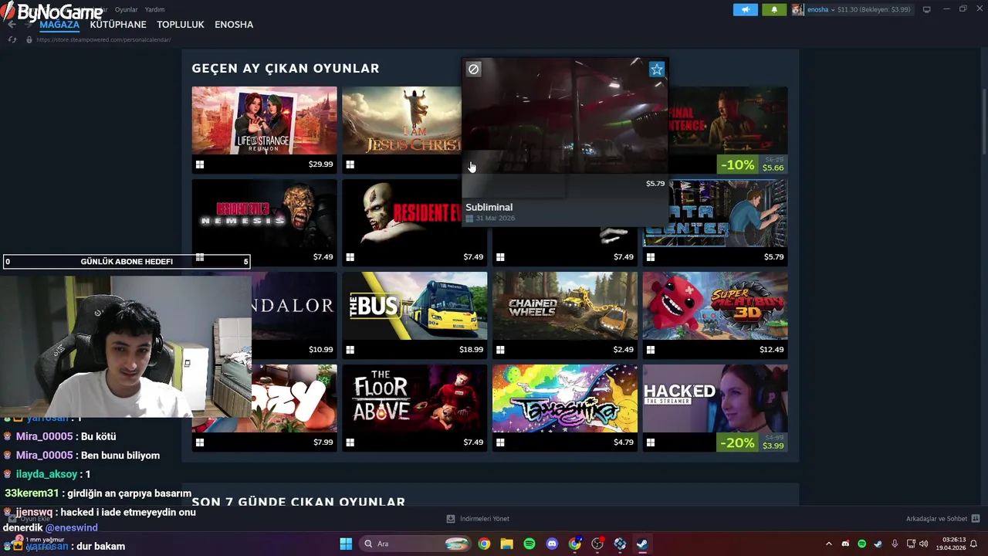Click the $12.49 price on Super Meat Boy
988x556 pixels.
pos(771,350)
